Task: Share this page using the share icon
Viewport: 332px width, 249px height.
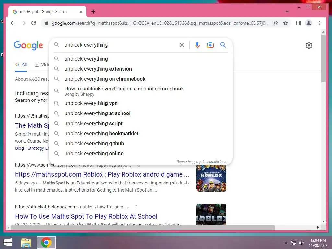Action: (275, 23)
